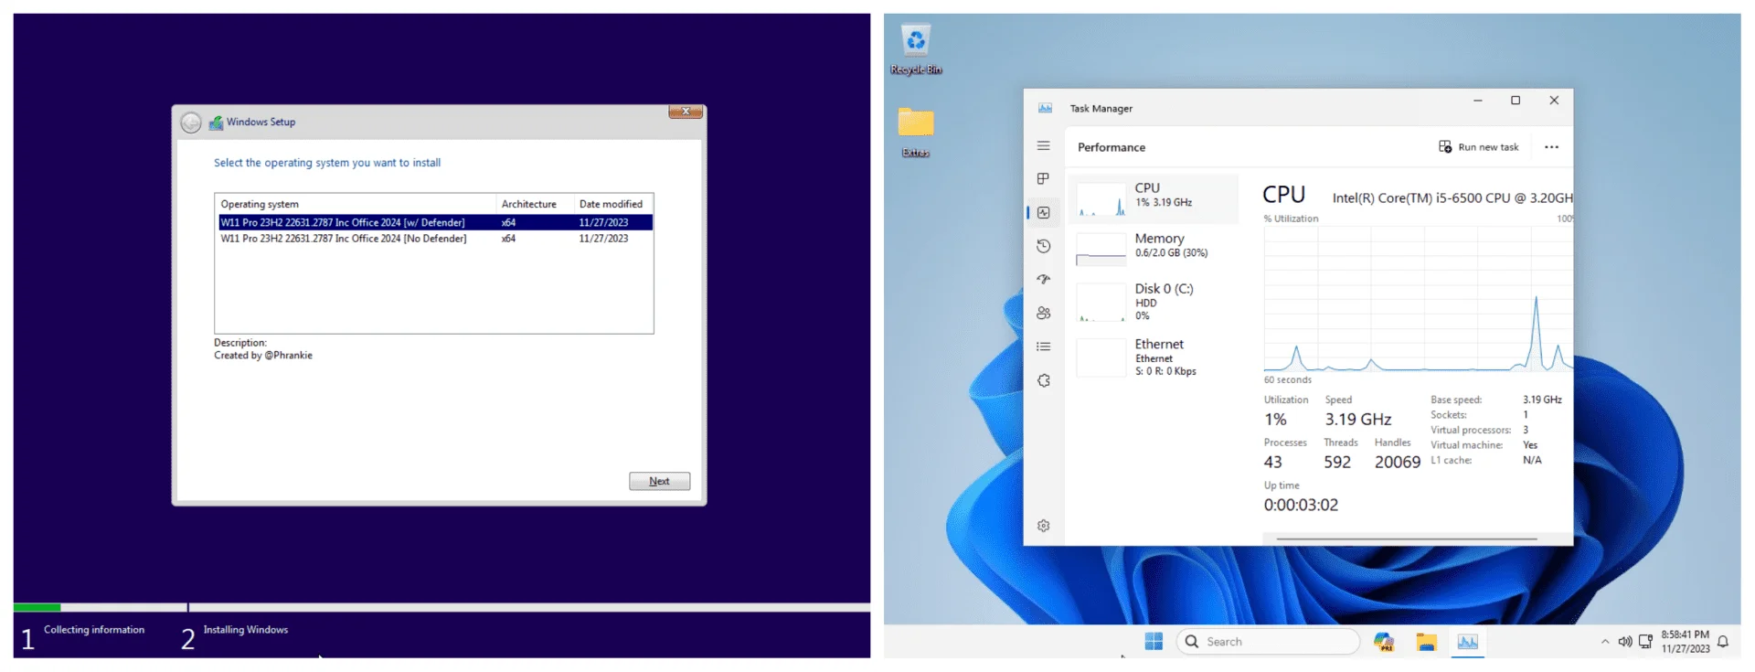Open notifications bell in the taskbar
1755x672 pixels.
(x=1723, y=642)
